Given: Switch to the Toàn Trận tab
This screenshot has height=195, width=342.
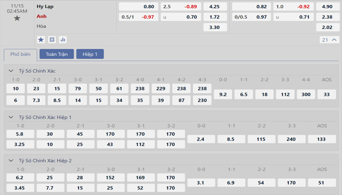Looking at the screenshot, I should 57,54.
